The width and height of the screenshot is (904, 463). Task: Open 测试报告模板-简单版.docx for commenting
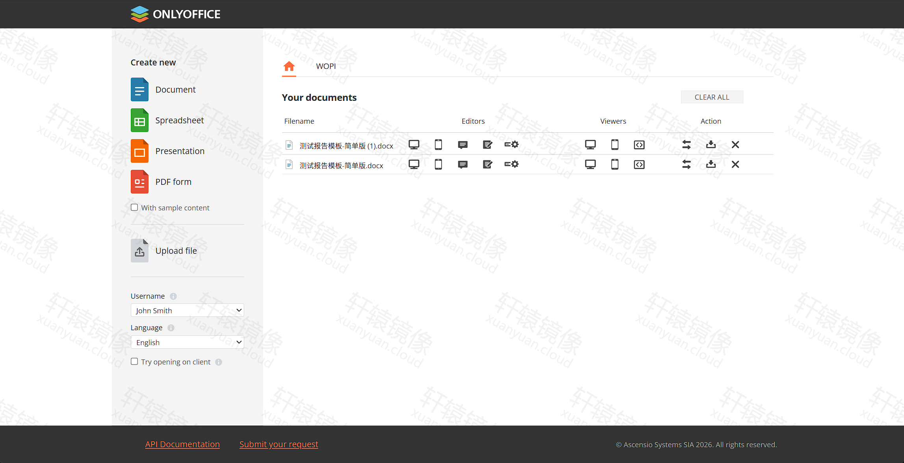(463, 164)
